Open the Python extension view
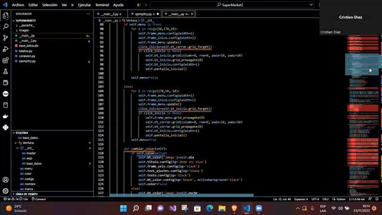The width and height of the screenshot is (382, 215). [5, 127]
